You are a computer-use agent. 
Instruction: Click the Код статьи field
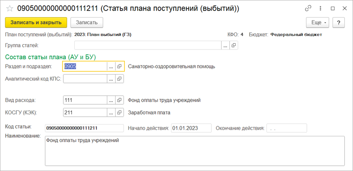(x=84, y=128)
